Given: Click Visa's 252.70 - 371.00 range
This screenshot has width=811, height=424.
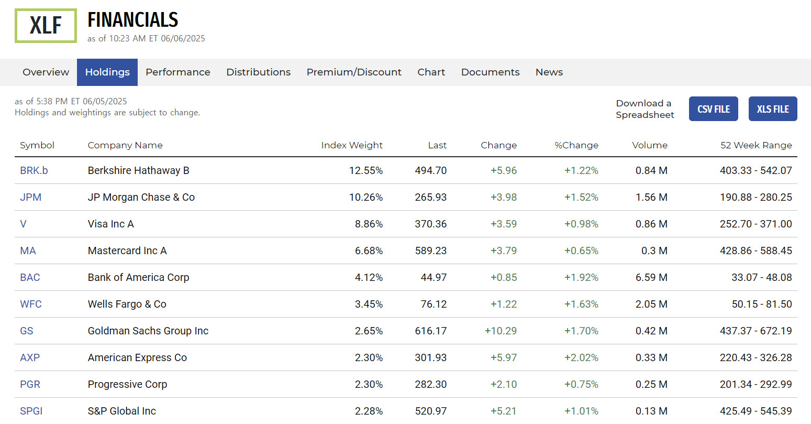Looking at the screenshot, I should click(x=756, y=224).
